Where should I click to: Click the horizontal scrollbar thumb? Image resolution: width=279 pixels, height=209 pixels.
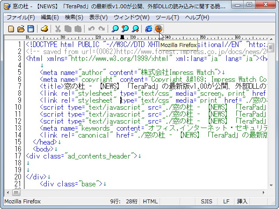pyautogui.click(x=16, y=192)
